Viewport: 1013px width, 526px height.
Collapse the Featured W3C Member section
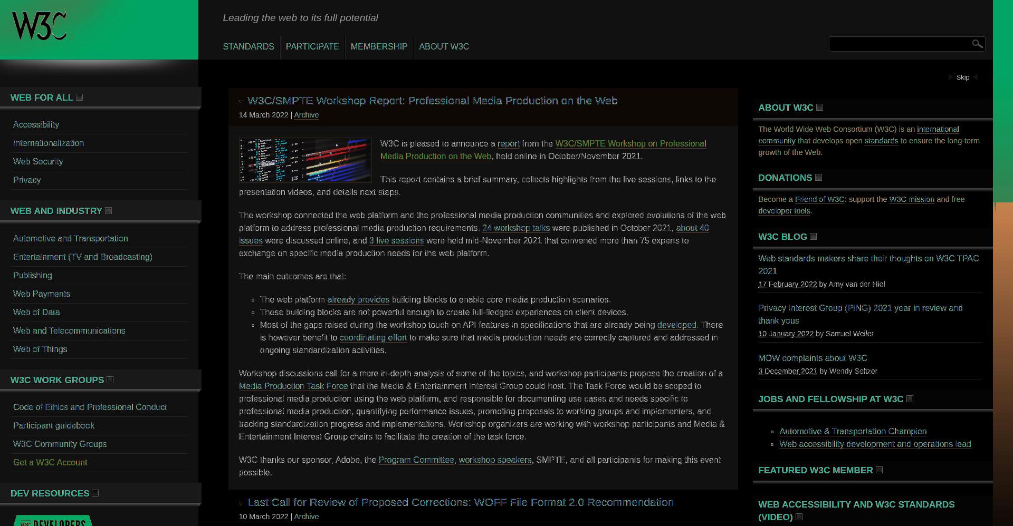[880, 470]
